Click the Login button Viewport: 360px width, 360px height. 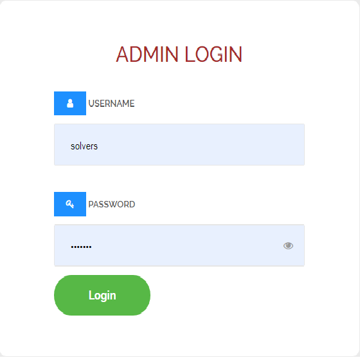point(102,295)
